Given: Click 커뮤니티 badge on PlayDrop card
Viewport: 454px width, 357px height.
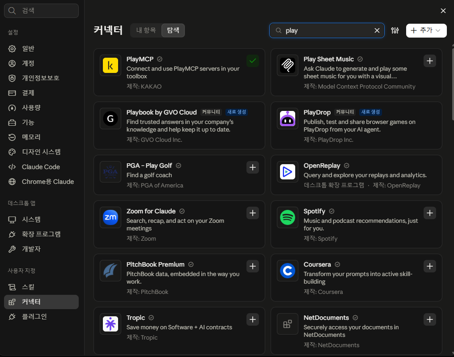Looking at the screenshot, I should [x=344, y=112].
